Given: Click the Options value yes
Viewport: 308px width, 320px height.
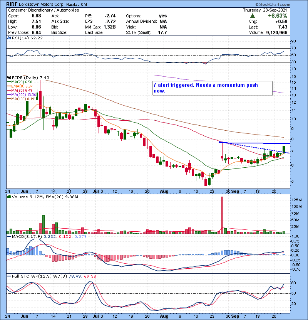Looking at the screenshot, I should tap(163, 16).
